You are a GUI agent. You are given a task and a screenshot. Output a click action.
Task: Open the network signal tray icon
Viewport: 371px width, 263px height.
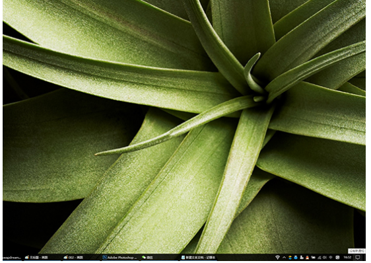320,257
